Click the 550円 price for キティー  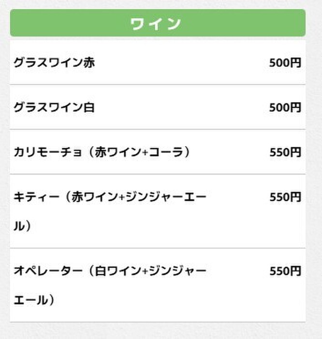(285, 197)
